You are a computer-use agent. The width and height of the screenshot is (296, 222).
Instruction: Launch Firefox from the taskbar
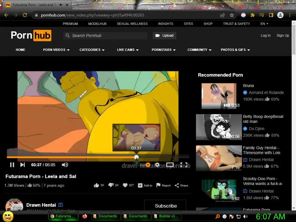pyautogui.click(x=85, y=216)
